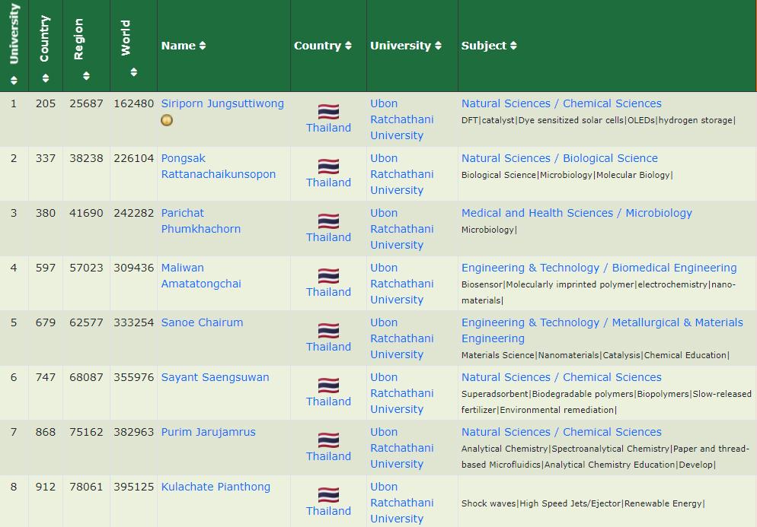757x527 pixels.
Task: Select world rank value 395125
Action: (x=134, y=487)
